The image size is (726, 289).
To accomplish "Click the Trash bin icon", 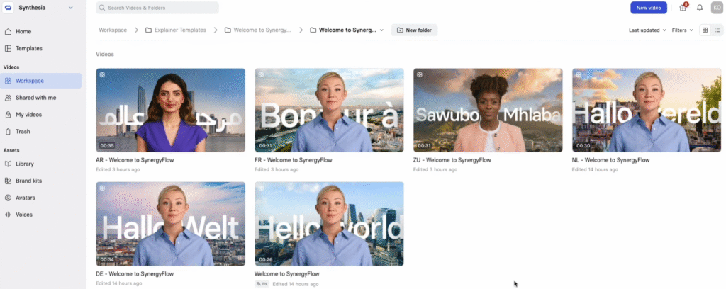I will tap(8, 132).
